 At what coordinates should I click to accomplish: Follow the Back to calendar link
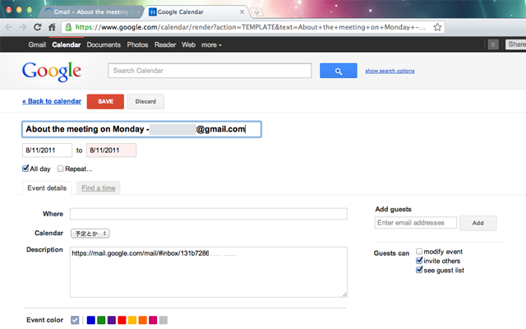pyautogui.click(x=52, y=101)
